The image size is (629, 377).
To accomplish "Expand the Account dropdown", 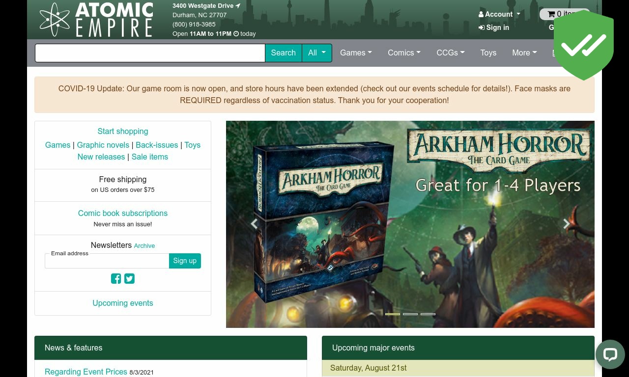I will (499, 14).
